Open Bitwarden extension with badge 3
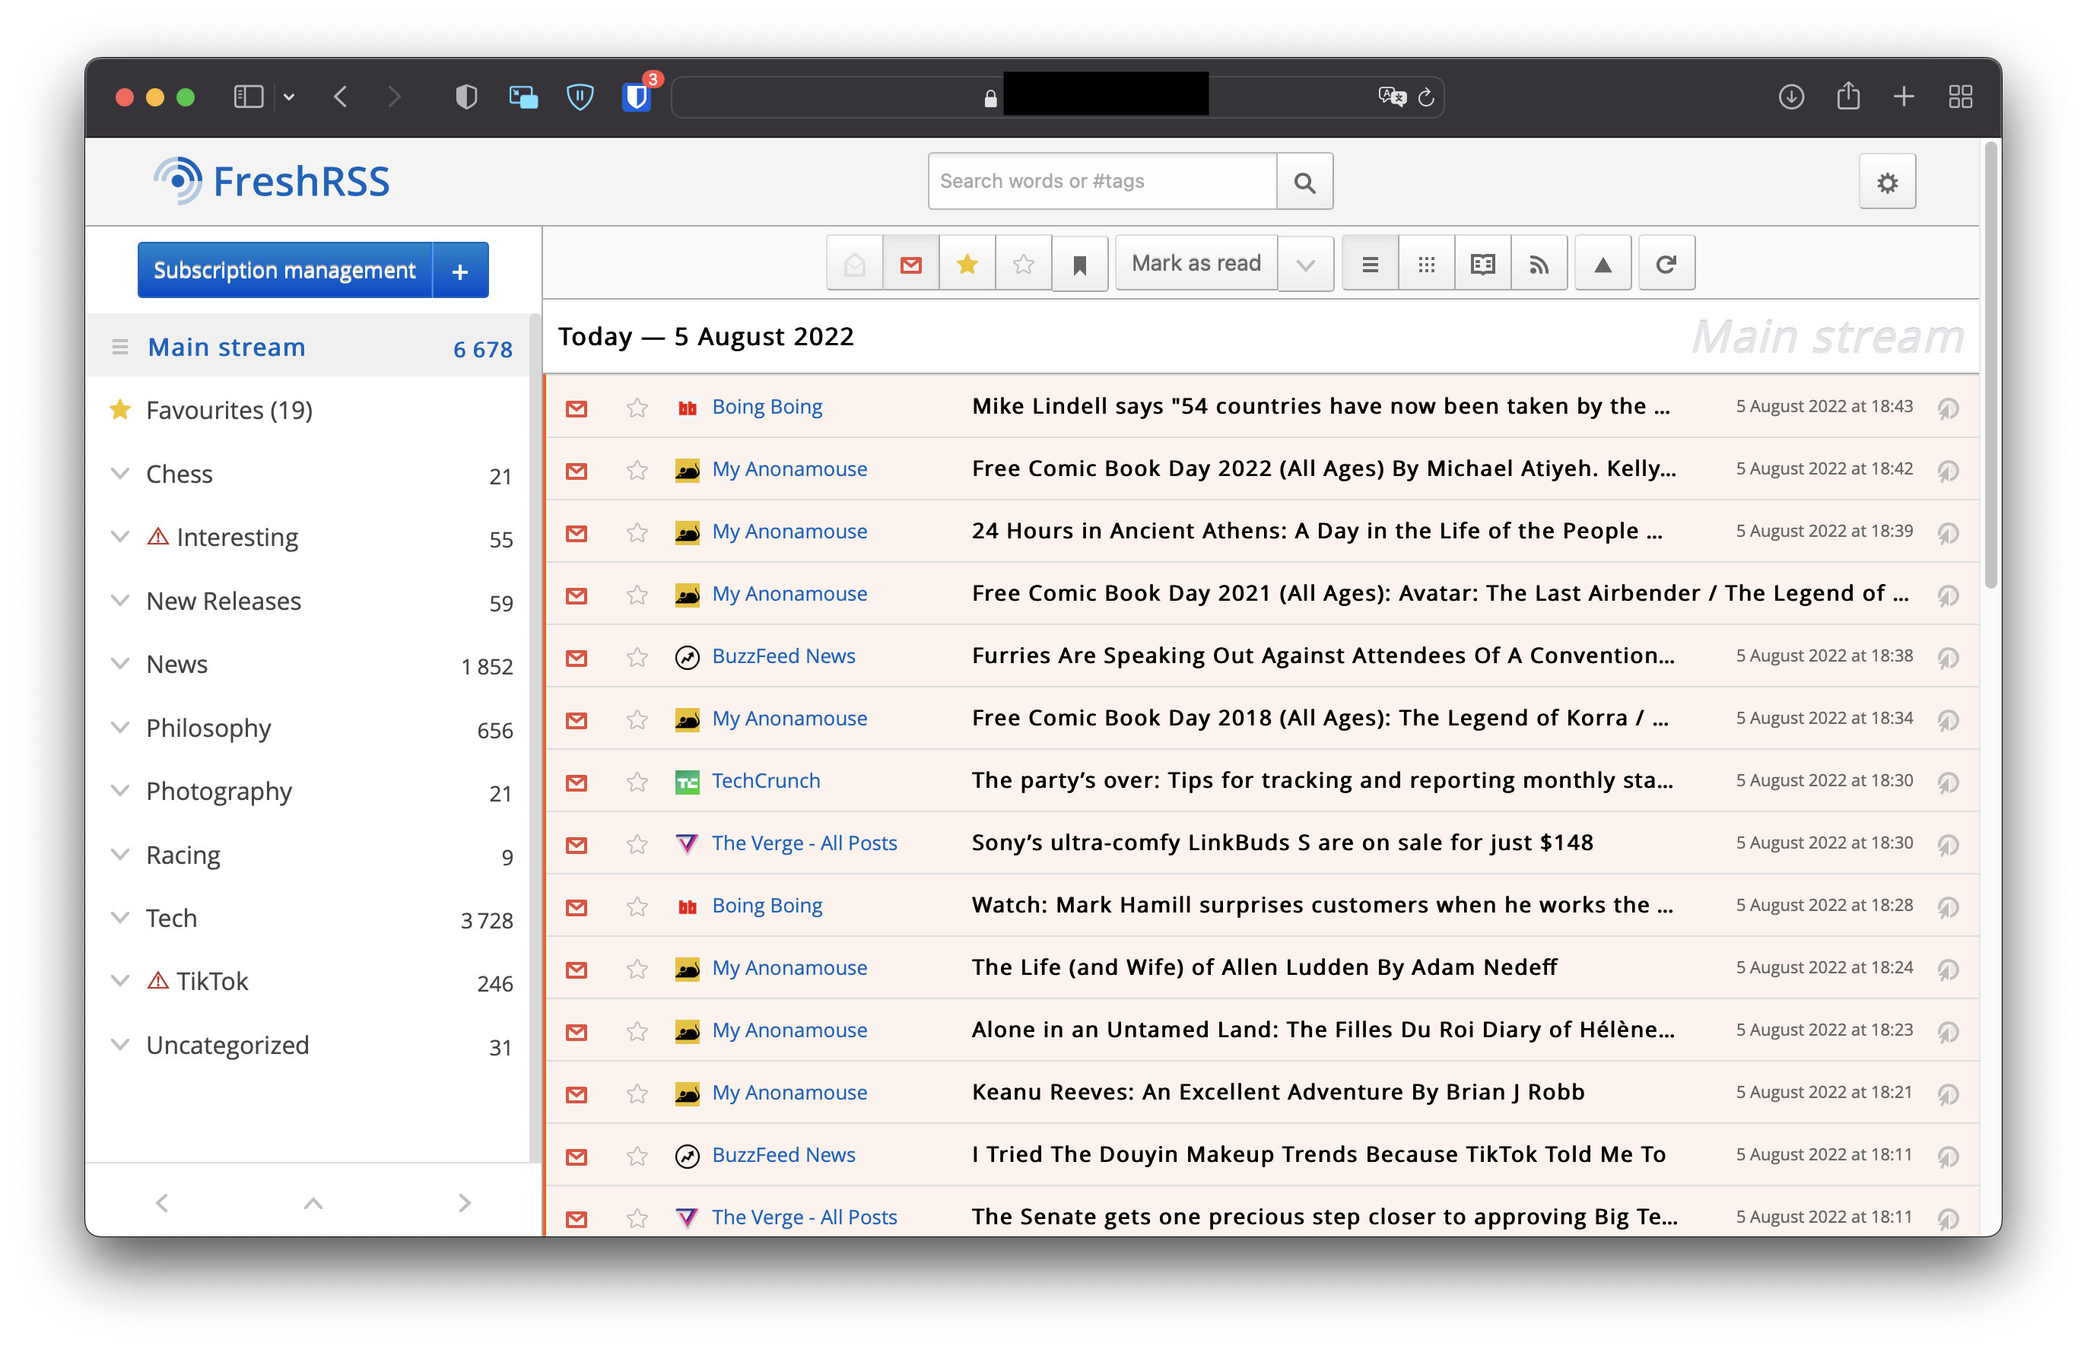 (x=637, y=96)
